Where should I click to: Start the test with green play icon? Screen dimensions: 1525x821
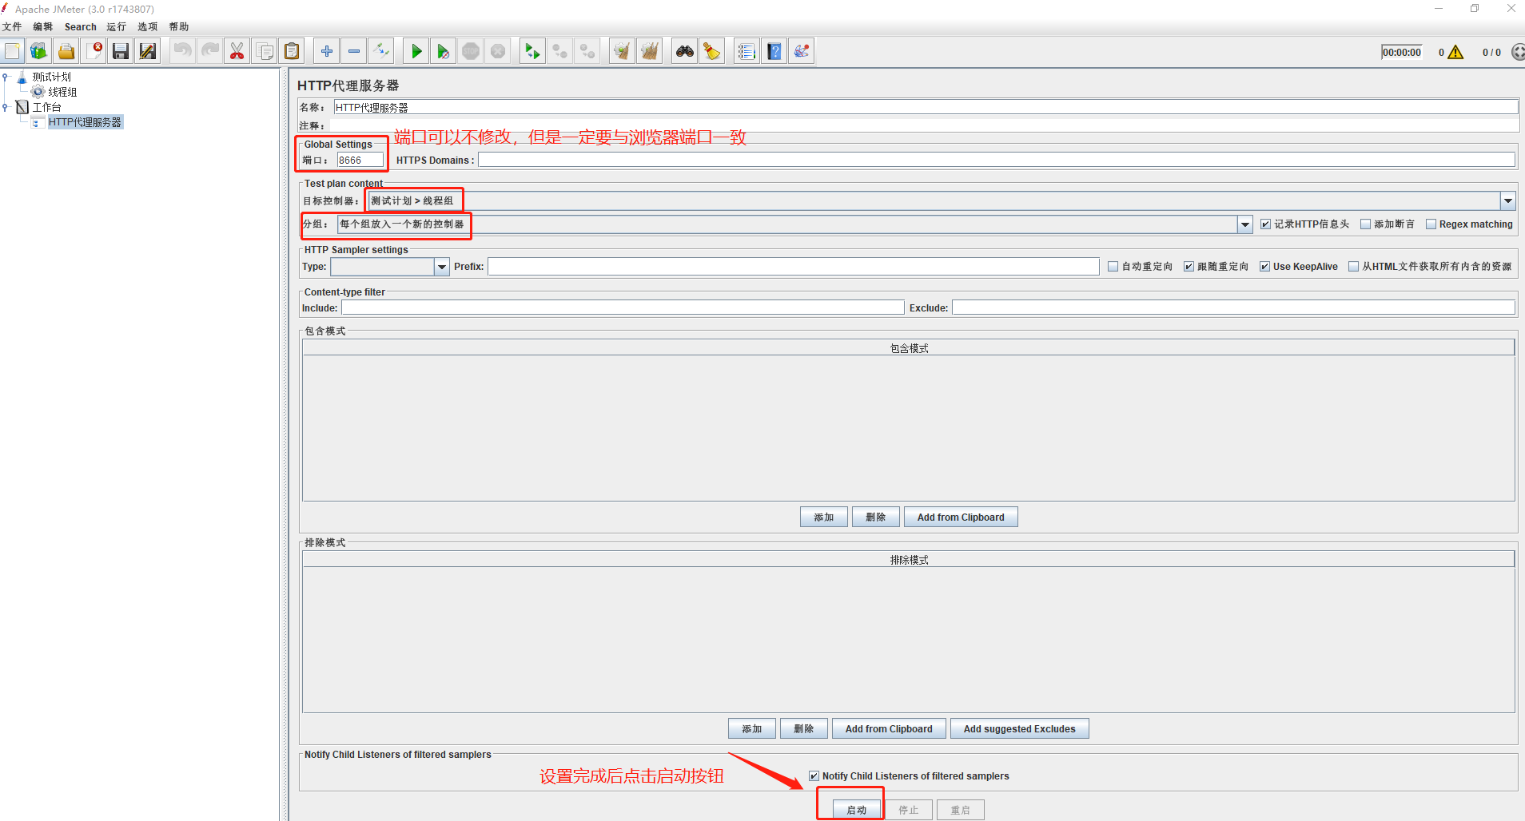[x=416, y=52]
